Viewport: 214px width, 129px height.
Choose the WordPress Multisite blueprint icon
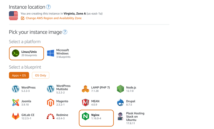51,89
